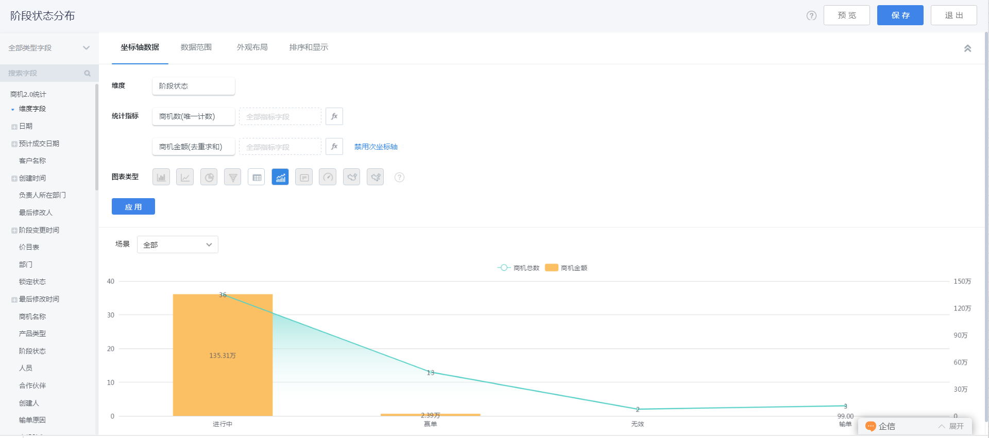989x438 pixels.
Task: Click the 退出 button
Action: click(954, 15)
